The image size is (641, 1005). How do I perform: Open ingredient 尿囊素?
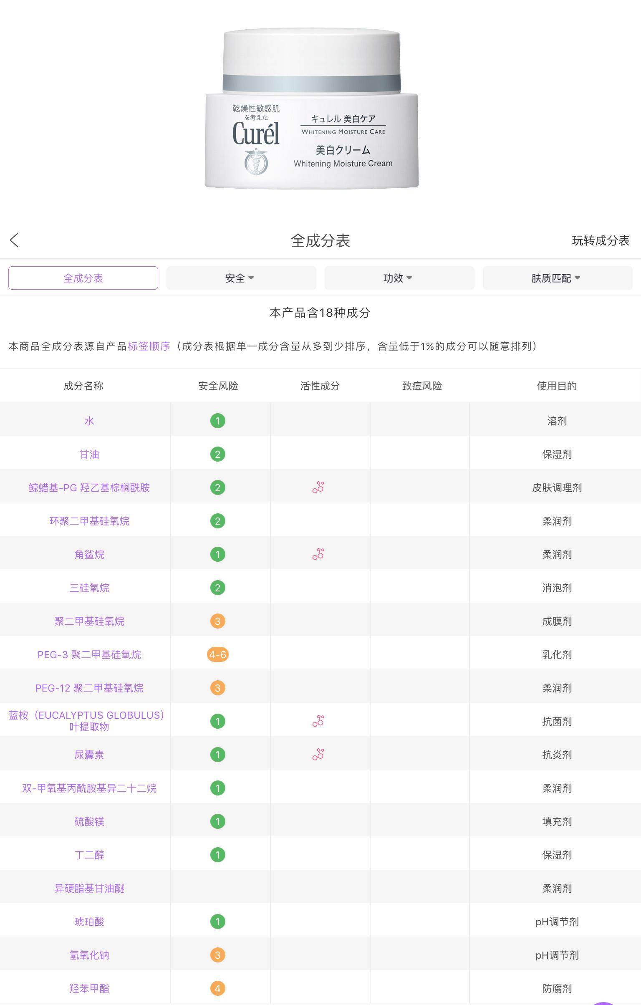[89, 755]
